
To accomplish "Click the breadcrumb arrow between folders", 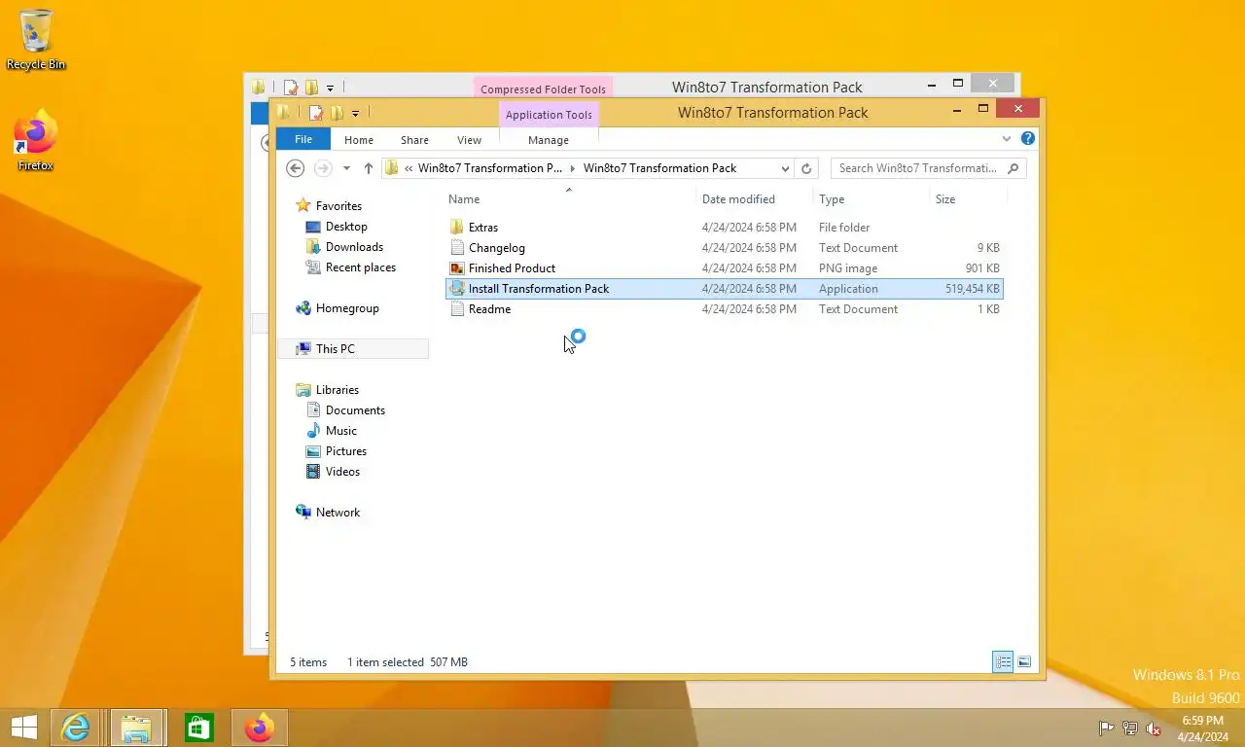I will pos(573,168).
